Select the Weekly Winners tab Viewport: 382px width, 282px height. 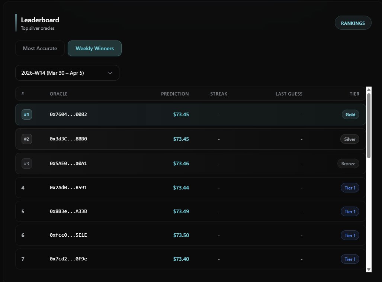pos(94,48)
